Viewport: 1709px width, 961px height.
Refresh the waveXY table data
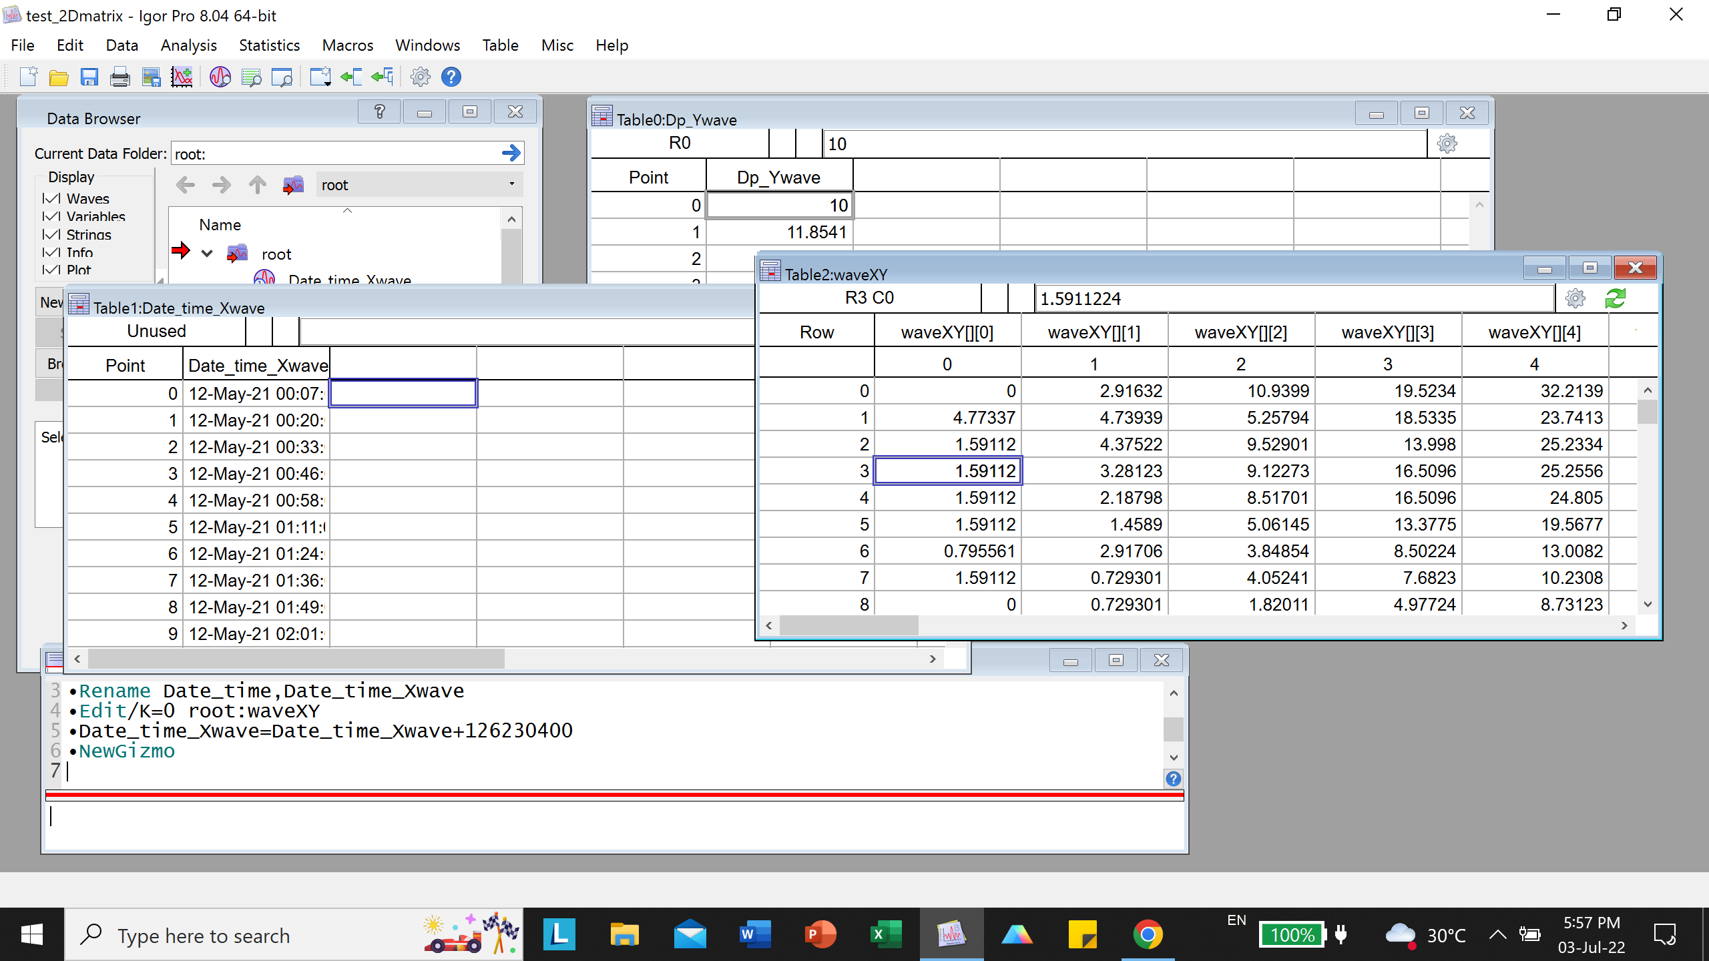click(x=1616, y=298)
